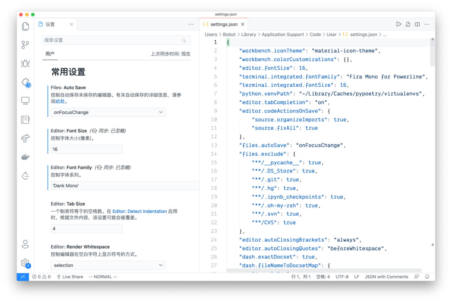Split the settings.json editor

417,24
